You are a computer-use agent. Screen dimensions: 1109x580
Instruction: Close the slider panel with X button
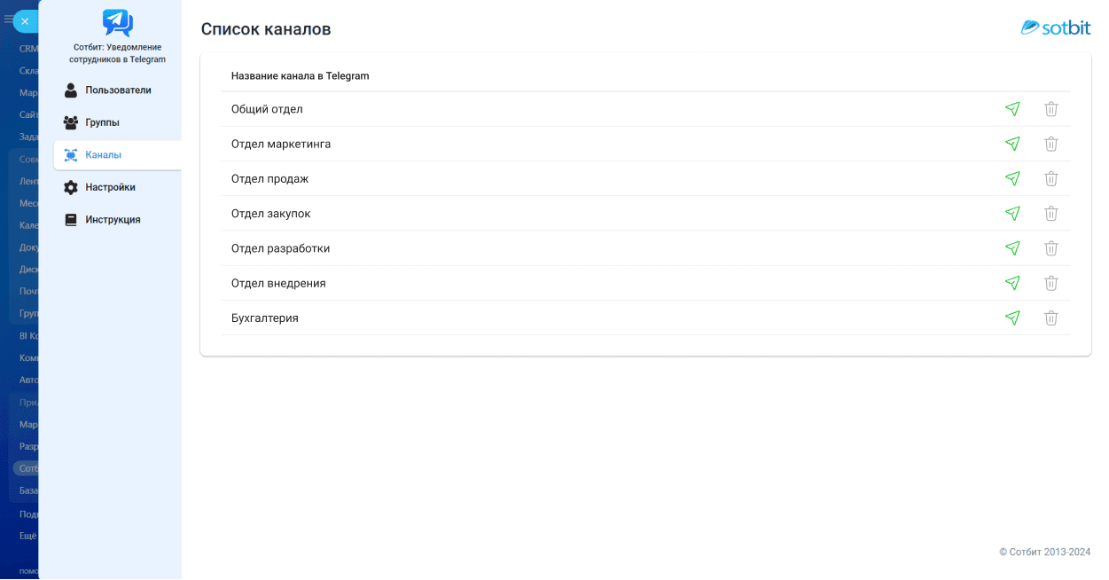[x=25, y=21]
